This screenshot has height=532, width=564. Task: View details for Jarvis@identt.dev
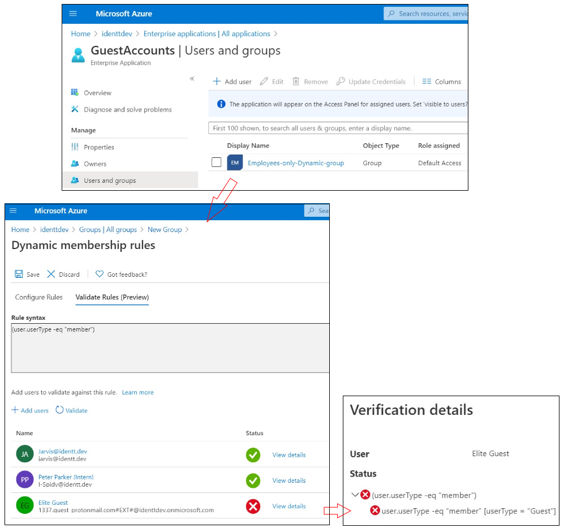(289, 455)
